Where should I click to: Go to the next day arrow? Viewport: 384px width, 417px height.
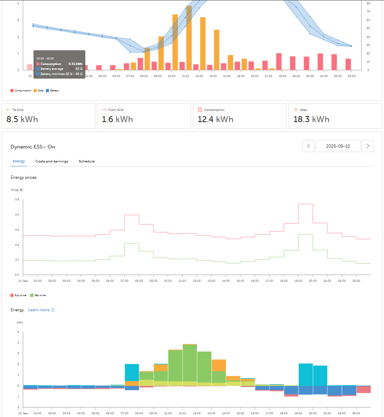point(368,146)
